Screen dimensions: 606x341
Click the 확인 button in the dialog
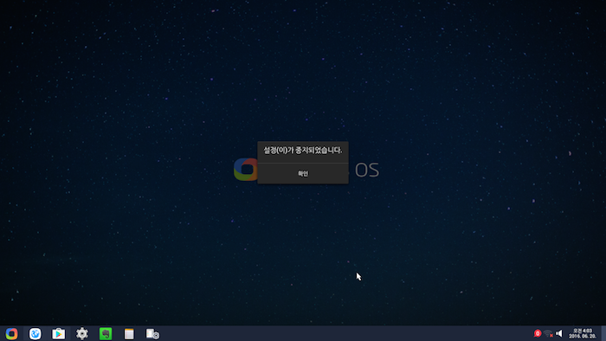[x=303, y=173]
